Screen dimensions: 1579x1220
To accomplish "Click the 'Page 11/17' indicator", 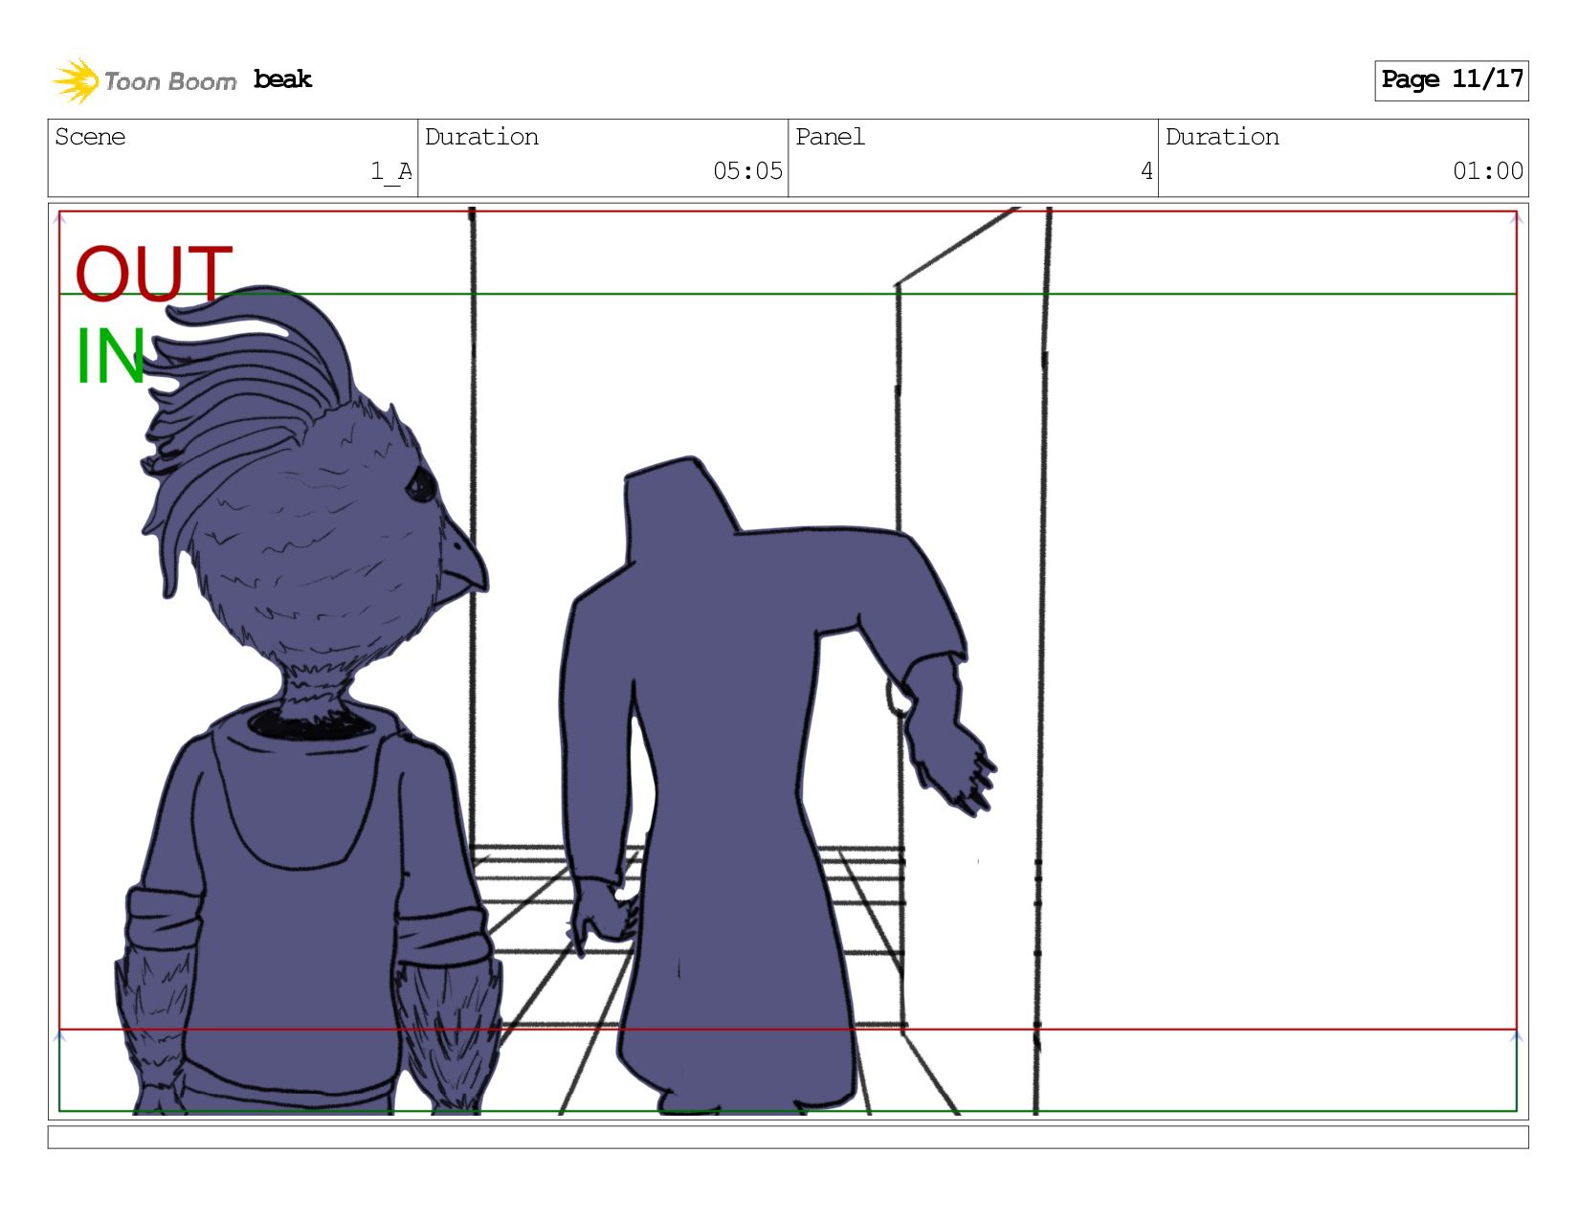I will coord(1452,80).
